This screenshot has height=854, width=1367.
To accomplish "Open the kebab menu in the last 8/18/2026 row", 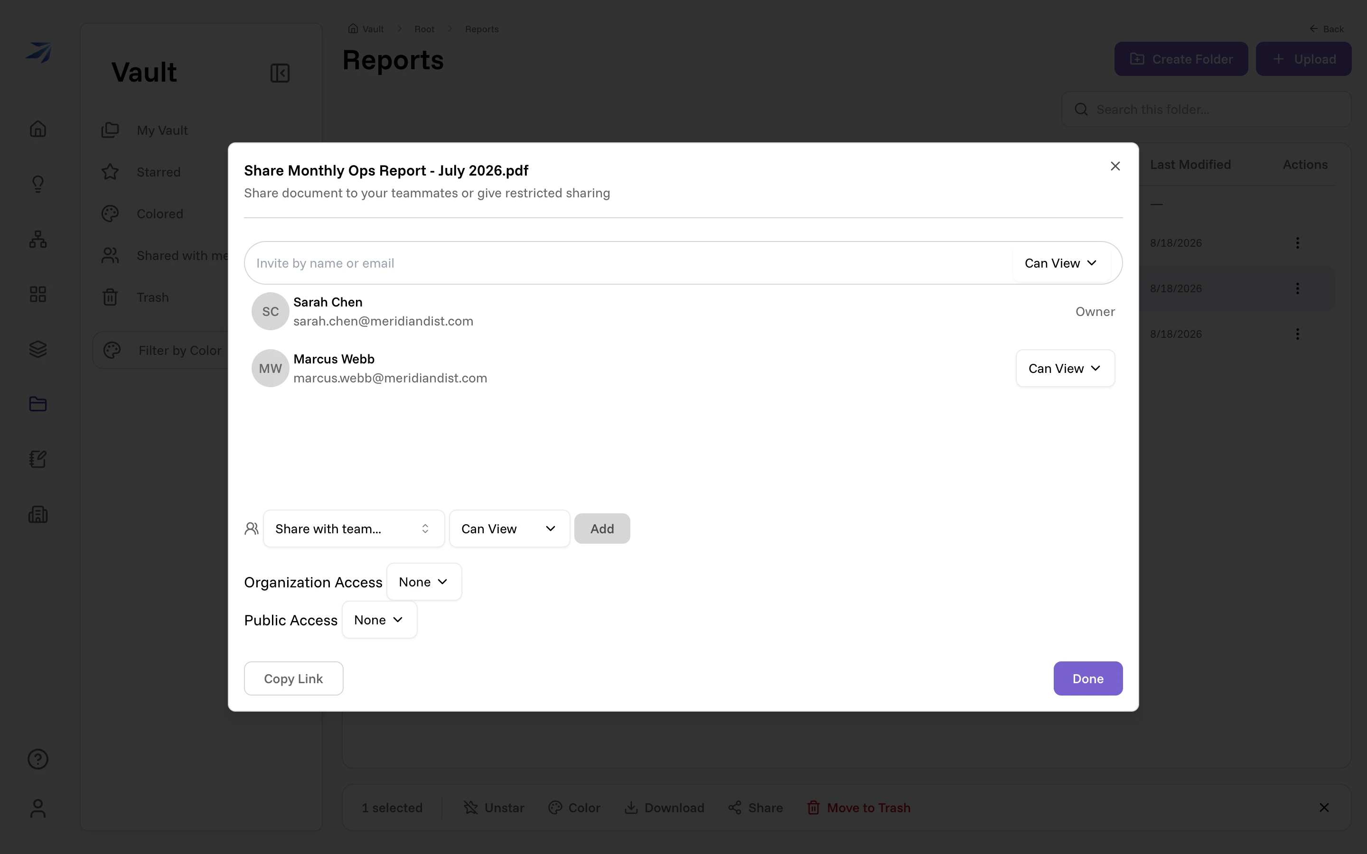I will coord(1298,334).
